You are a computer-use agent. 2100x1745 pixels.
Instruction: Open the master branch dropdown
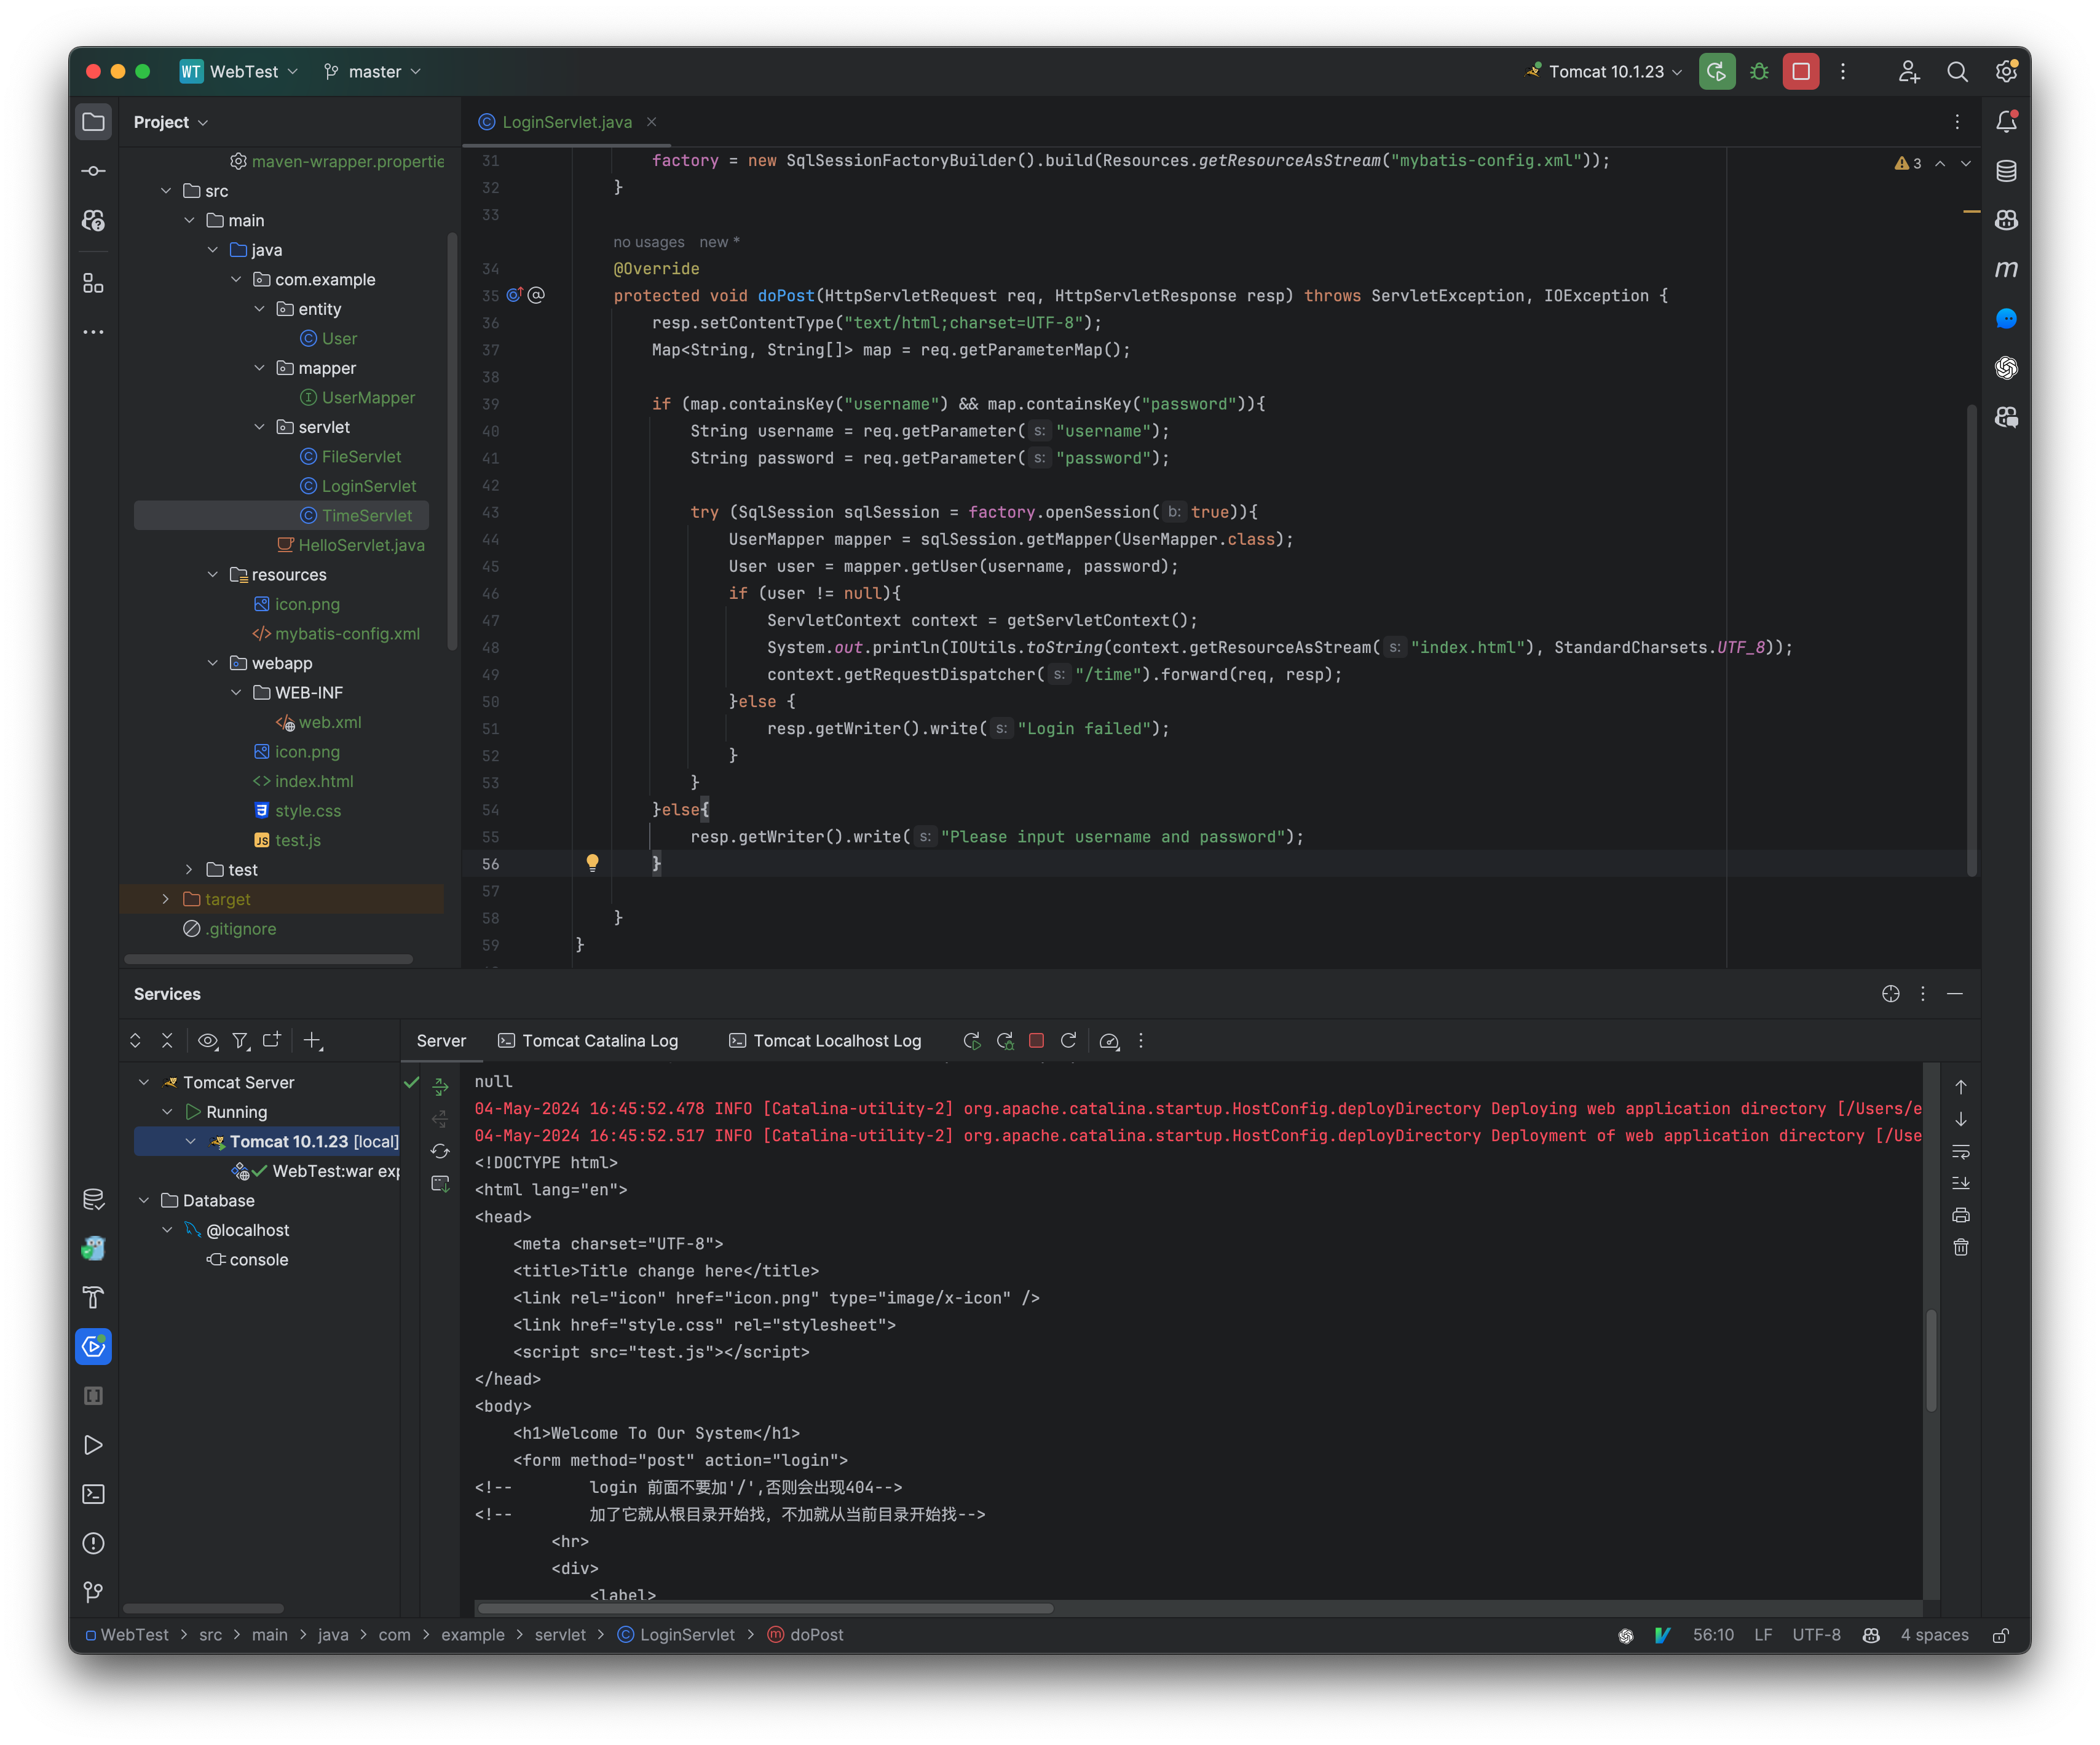[372, 71]
